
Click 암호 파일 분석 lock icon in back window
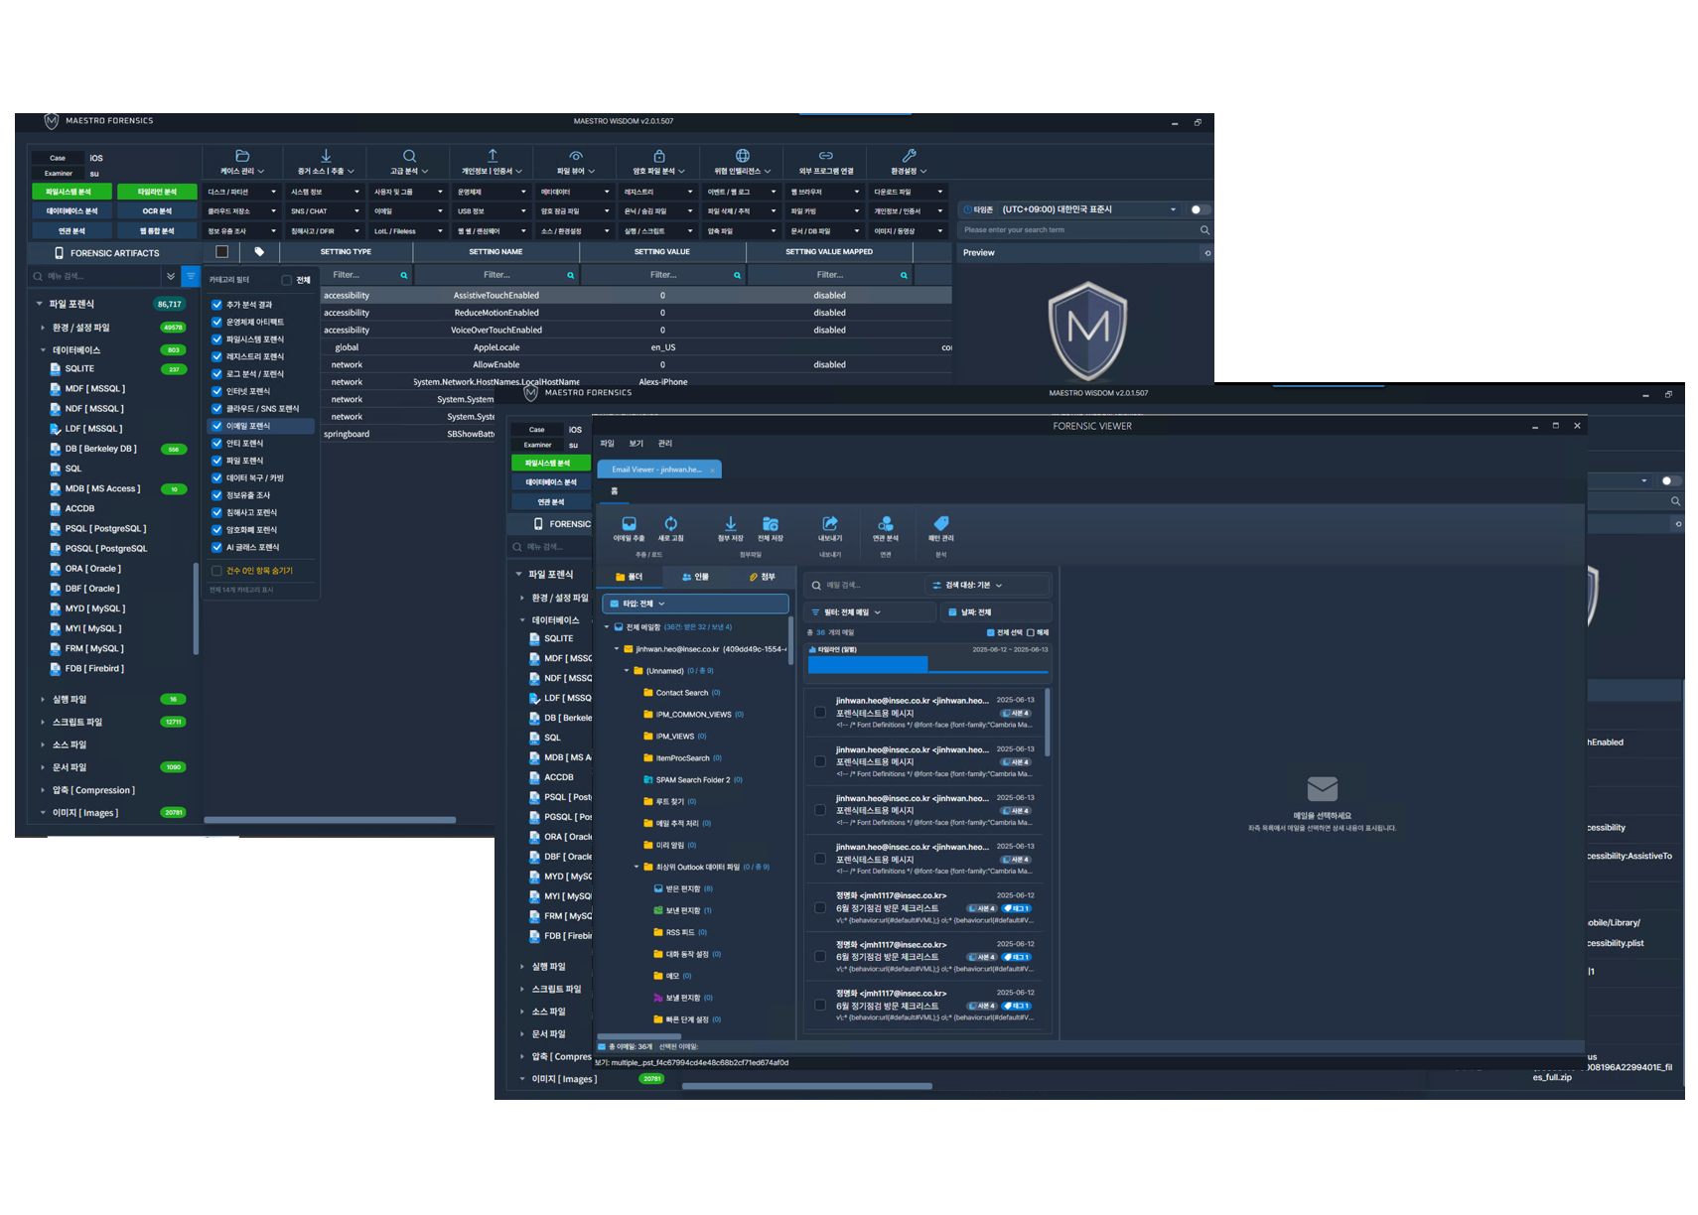click(x=659, y=156)
